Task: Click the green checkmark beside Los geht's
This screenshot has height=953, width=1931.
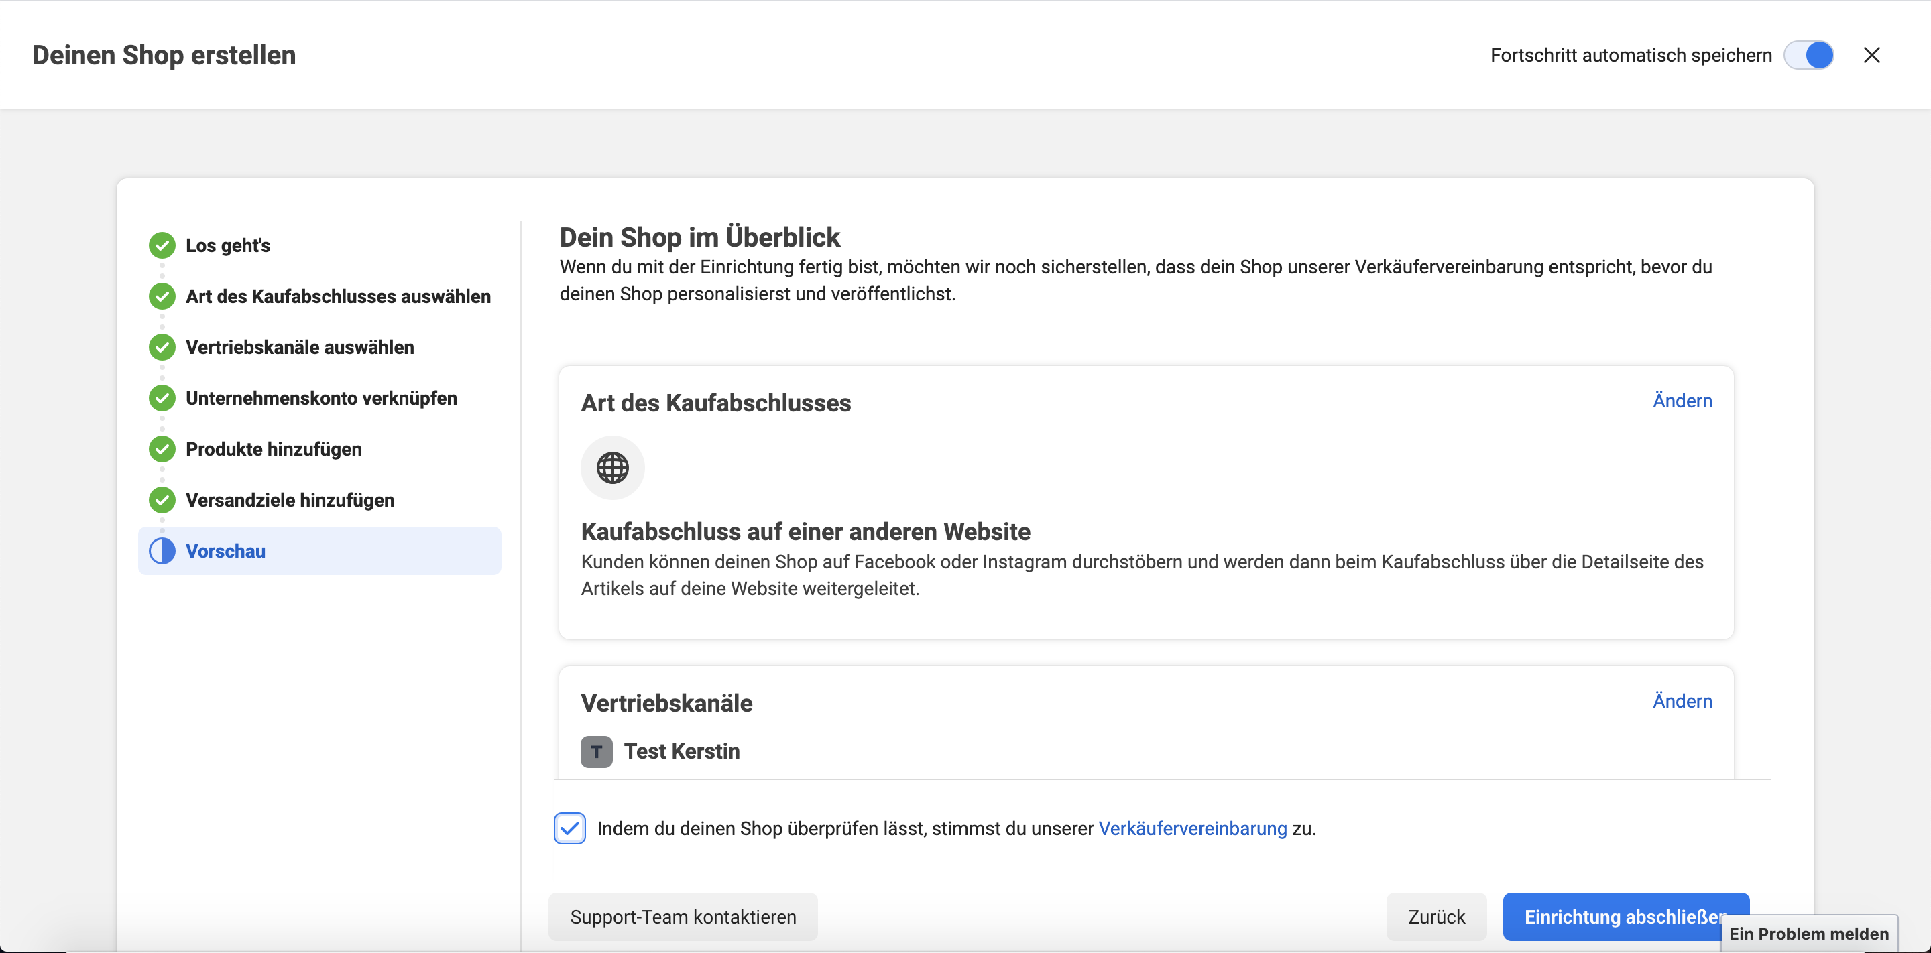Action: tap(162, 245)
